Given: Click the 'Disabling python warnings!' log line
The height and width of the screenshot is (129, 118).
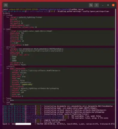Looking at the screenshot, I should (56, 11).
